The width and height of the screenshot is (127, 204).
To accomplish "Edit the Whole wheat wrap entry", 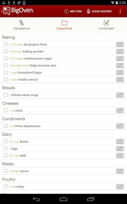I will (120, 95).
